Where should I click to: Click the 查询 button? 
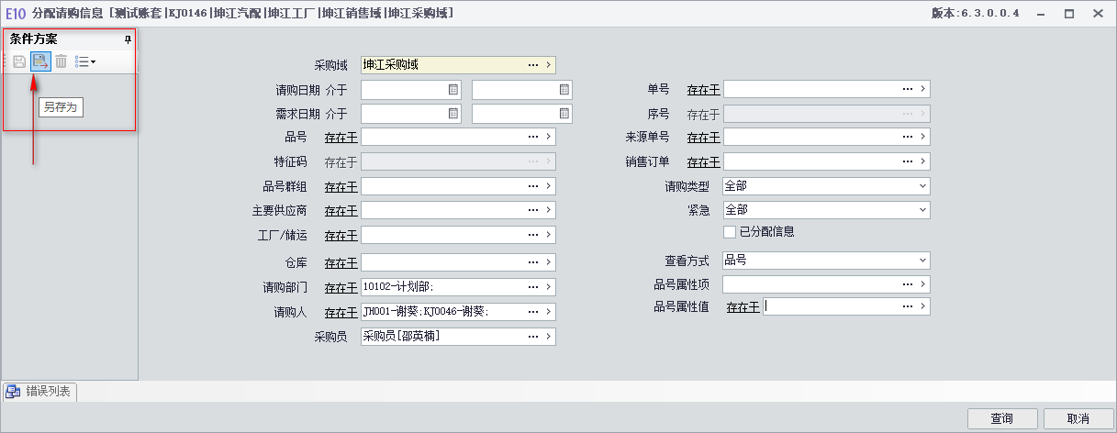(1001, 418)
